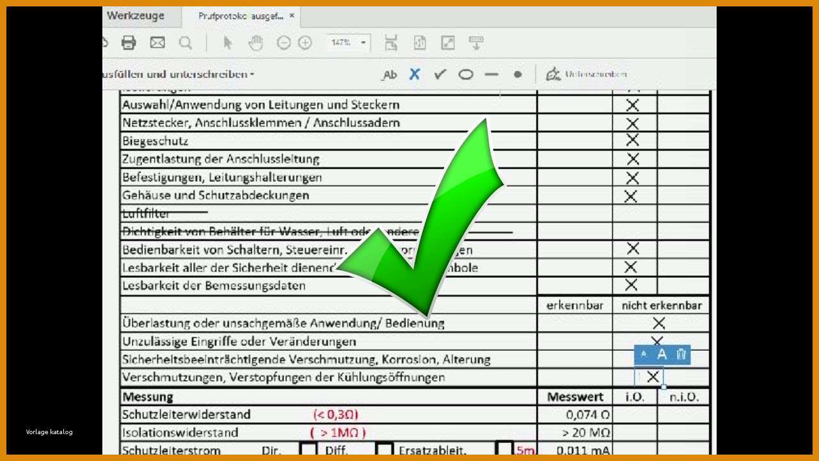Click the i.O. column header

point(634,396)
